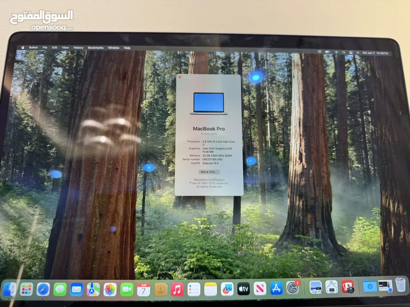Image resolution: width=410 pixels, height=307 pixels.
Task: Click the battery status icon
Action: point(328,52)
